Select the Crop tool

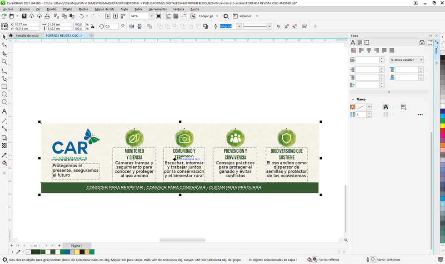coord(4,54)
